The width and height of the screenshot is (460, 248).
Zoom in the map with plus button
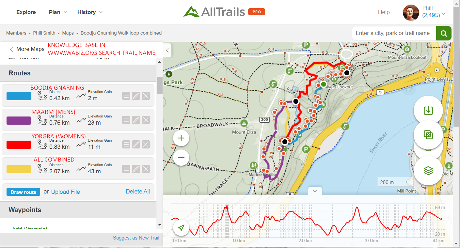click(181, 138)
